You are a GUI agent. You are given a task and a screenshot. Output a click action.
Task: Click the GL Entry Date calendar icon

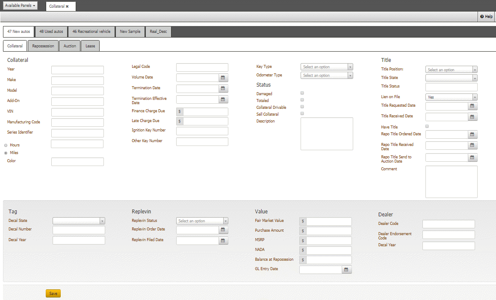coord(346,269)
